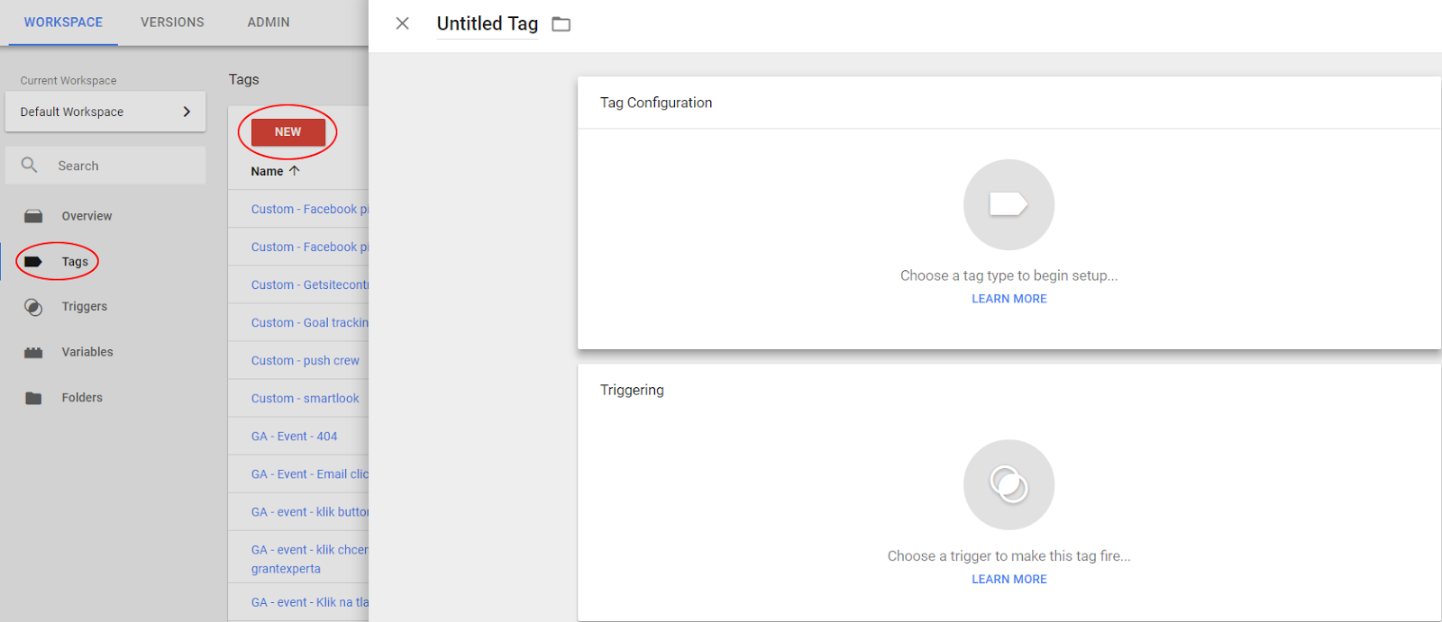Open the GA - Event - 404 tag
1442x622 pixels.
pos(294,437)
